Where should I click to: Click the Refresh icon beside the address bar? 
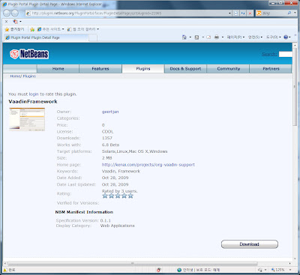pyautogui.click(x=243, y=13)
